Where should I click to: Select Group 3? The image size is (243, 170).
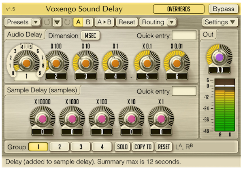click(81, 147)
